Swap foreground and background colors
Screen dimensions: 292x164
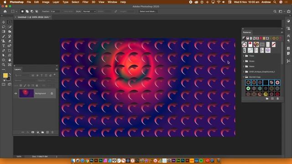(x=10, y=74)
